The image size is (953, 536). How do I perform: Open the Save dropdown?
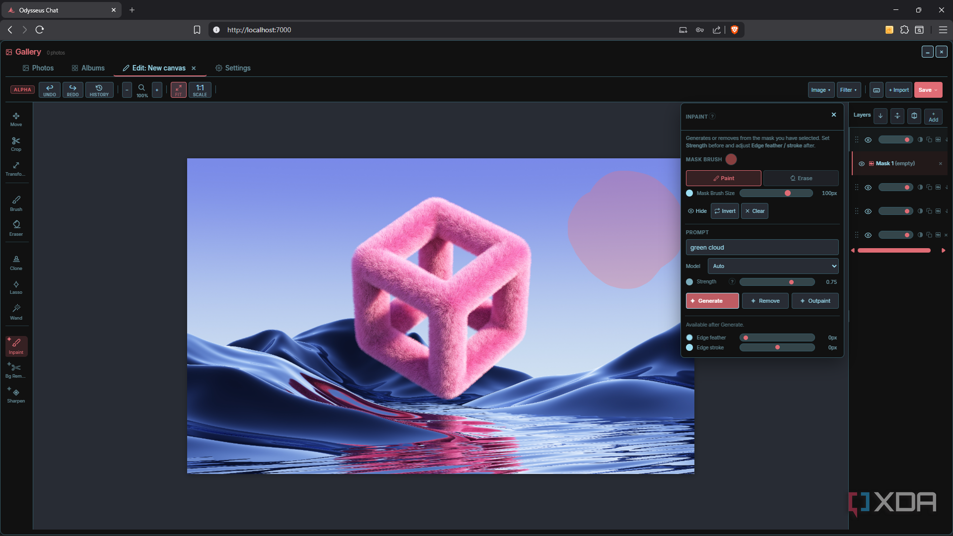(x=928, y=90)
